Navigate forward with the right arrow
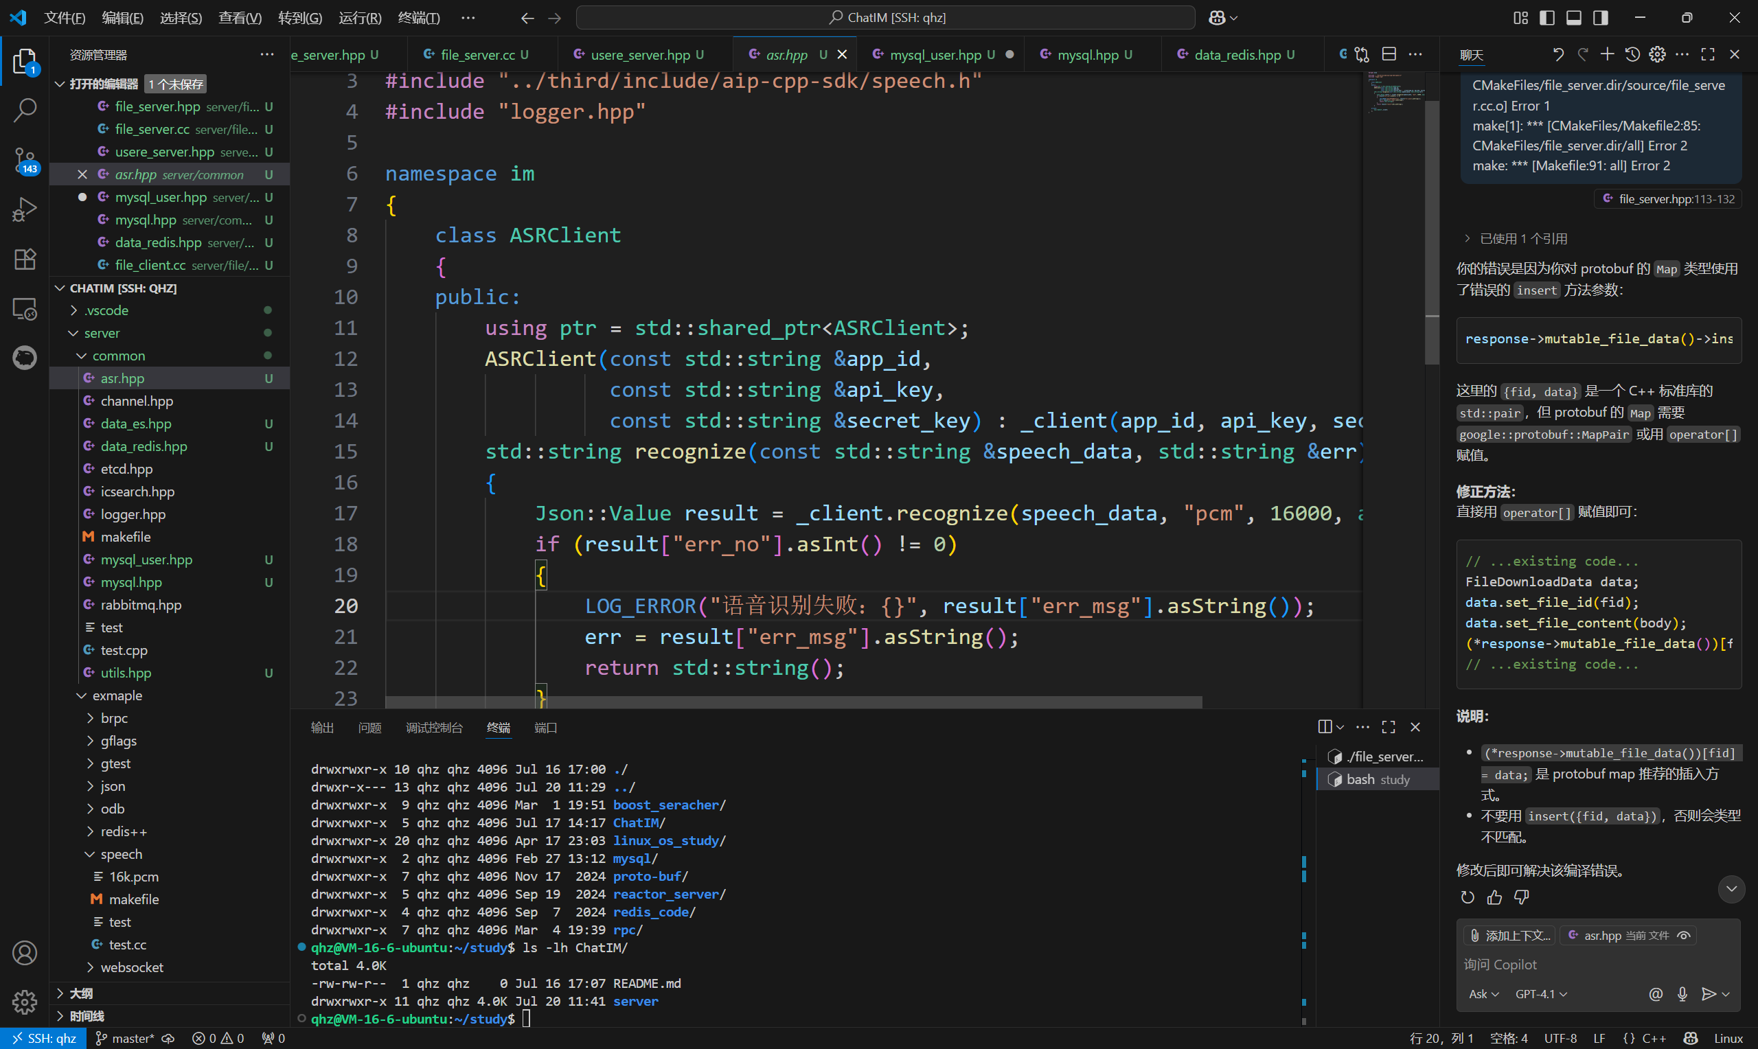Screen dimensions: 1758x1049 point(555,18)
